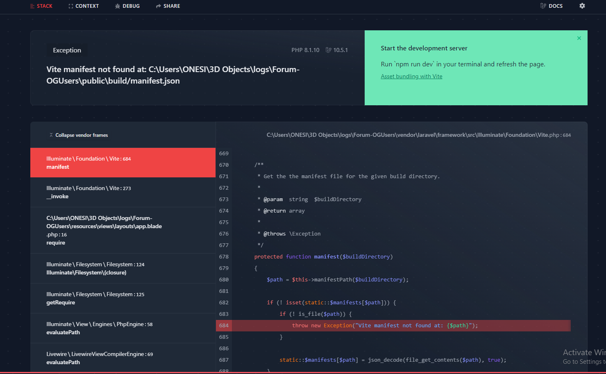Select LivewireViewCompilerEngine:69 evaluatePath frame
This screenshot has width=606, height=374.
(123, 358)
